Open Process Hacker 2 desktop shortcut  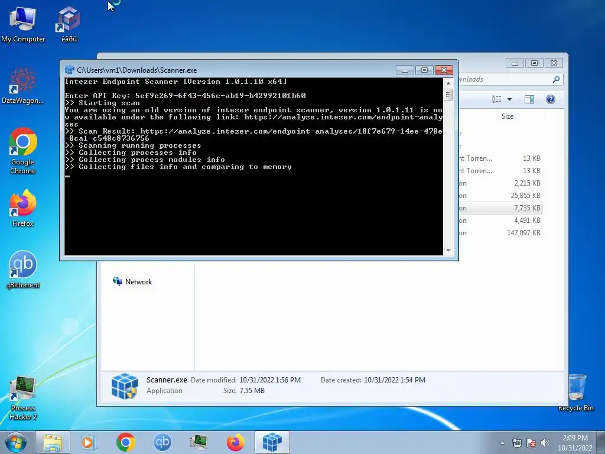click(23, 398)
